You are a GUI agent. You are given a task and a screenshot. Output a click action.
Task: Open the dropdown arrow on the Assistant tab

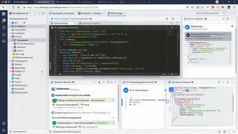(x=104, y=13)
